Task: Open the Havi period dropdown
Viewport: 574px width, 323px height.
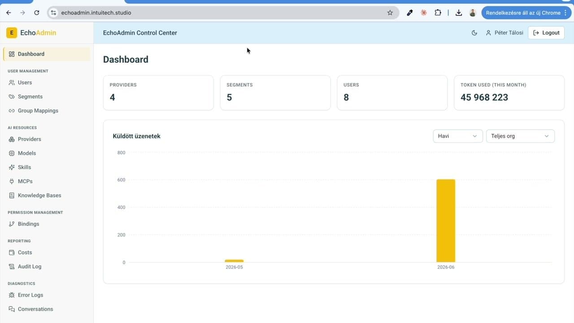Action: coord(457,136)
